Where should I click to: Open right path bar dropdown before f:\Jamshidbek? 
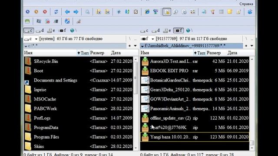142,46
